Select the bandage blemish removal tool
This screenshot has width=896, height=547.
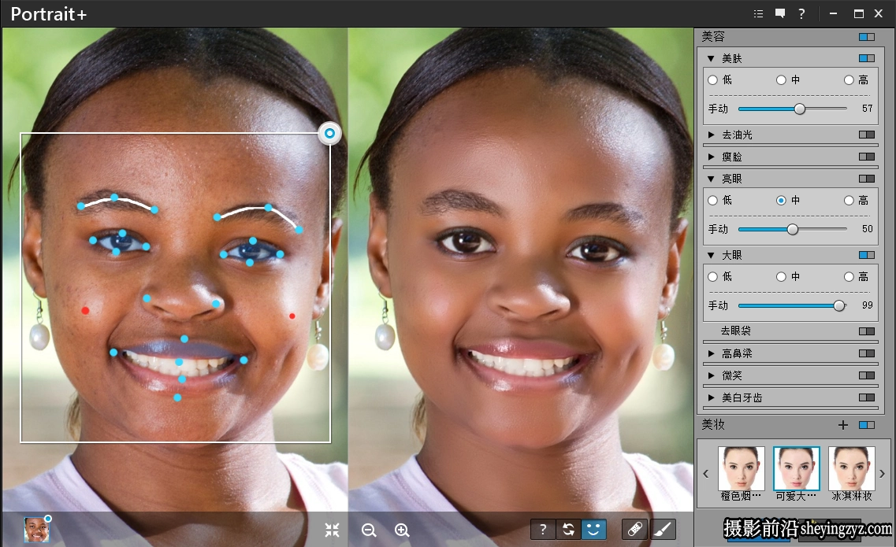(x=635, y=530)
